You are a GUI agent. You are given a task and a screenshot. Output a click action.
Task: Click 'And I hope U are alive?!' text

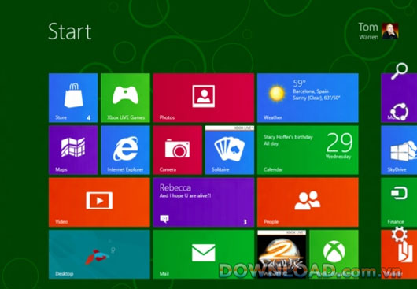pyautogui.click(x=185, y=195)
